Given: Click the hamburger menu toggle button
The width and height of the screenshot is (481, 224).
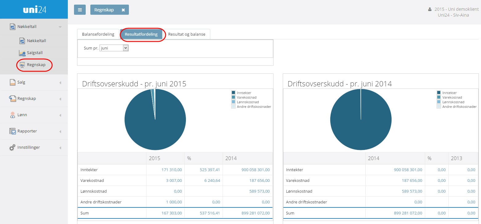Looking at the screenshot, I should (80, 10).
